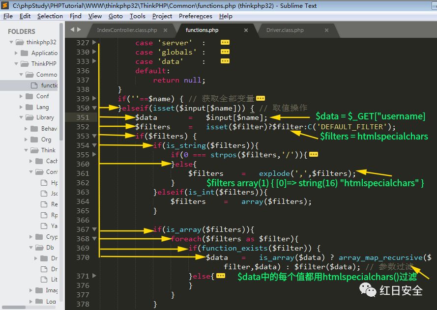Open the Project menu
The width and height of the screenshot is (437, 310).
pyautogui.click(x=162, y=16)
